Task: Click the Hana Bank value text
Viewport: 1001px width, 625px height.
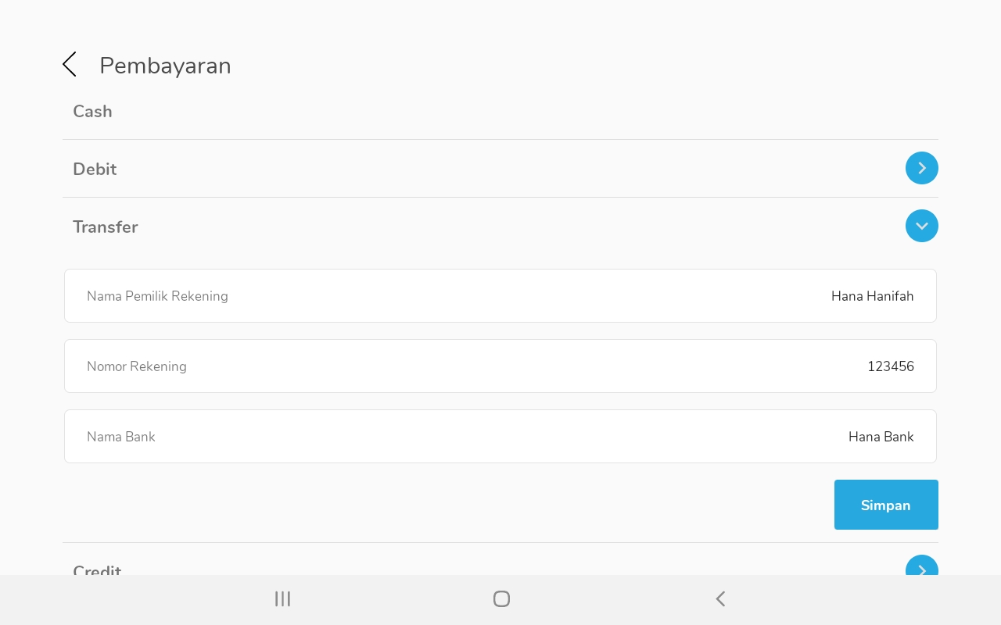Action: [881, 437]
